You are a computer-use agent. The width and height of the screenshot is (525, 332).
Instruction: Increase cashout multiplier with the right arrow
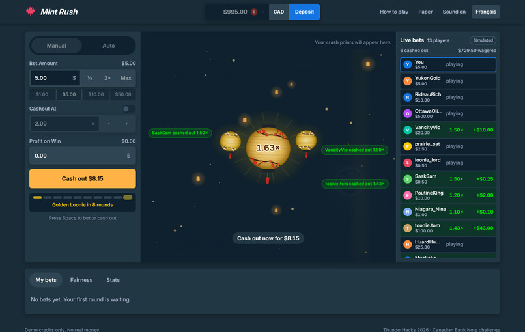click(126, 124)
